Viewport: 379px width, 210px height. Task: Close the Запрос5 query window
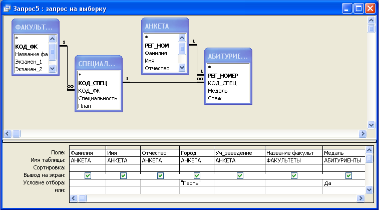click(x=370, y=9)
